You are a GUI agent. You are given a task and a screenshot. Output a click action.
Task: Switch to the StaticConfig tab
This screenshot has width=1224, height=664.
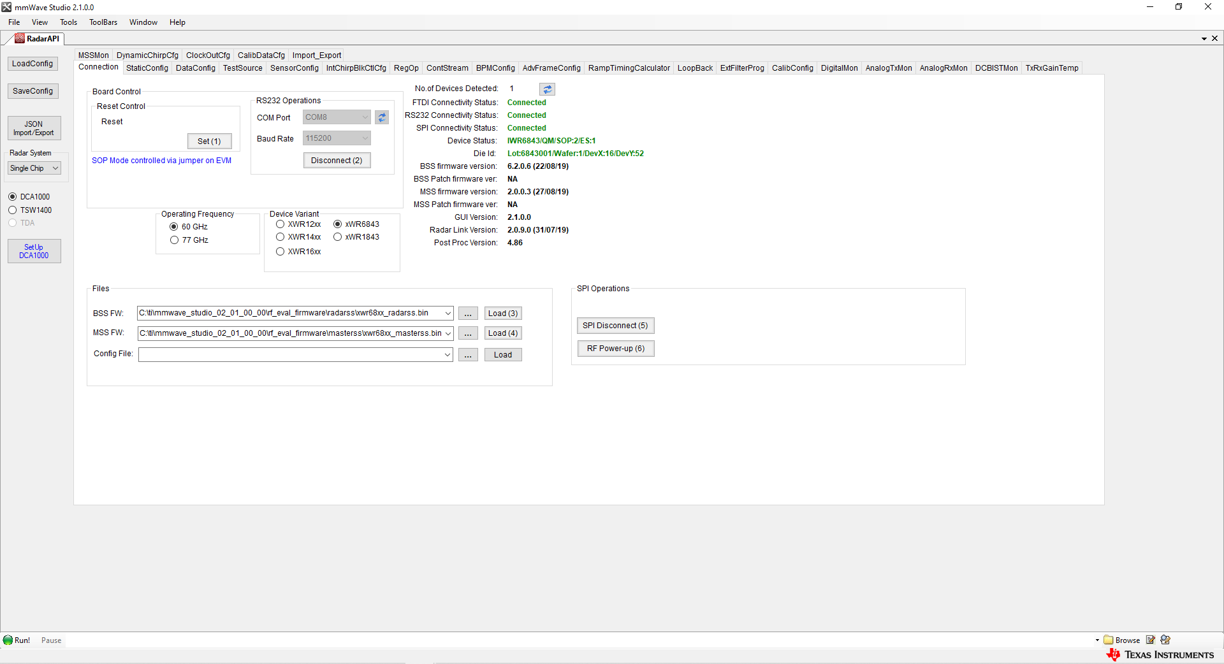pyautogui.click(x=147, y=68)
